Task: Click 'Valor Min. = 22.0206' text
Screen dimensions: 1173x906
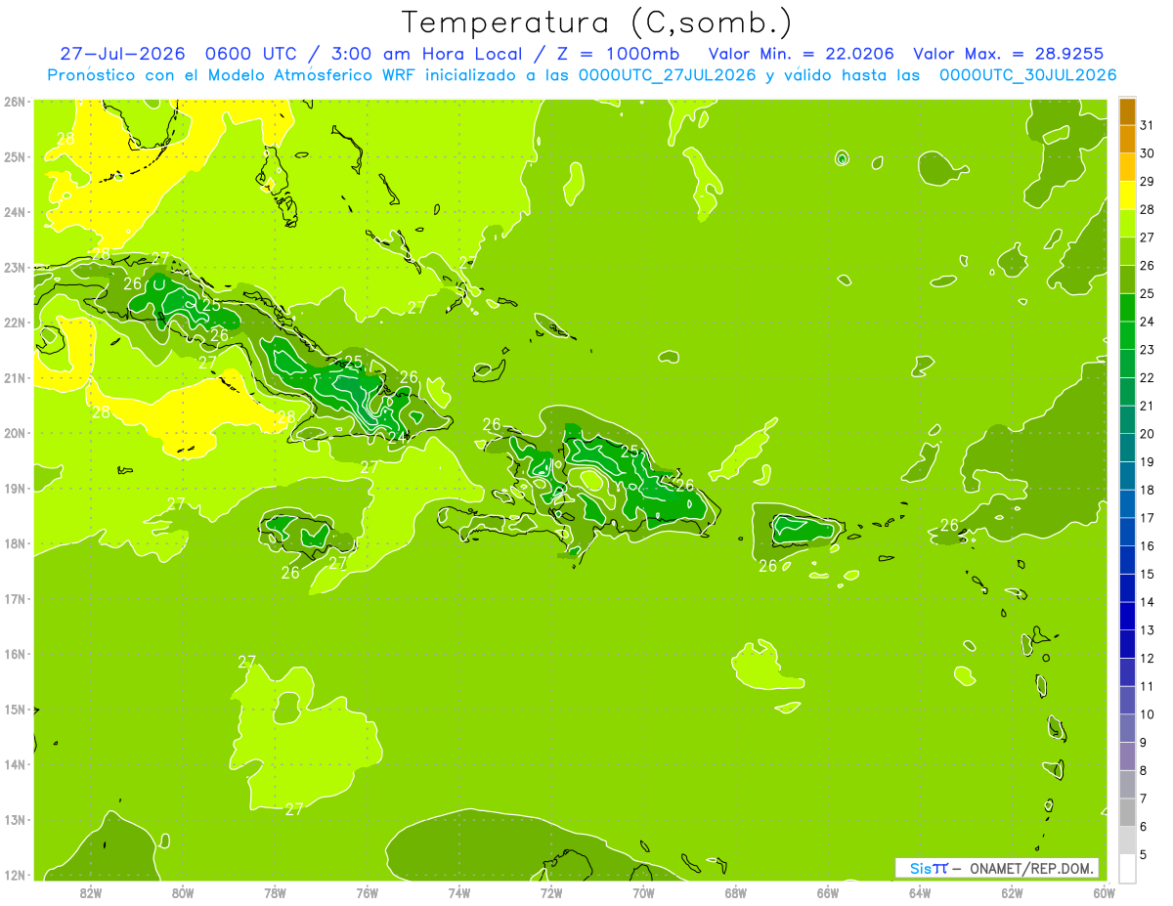Action: point(801,54)
